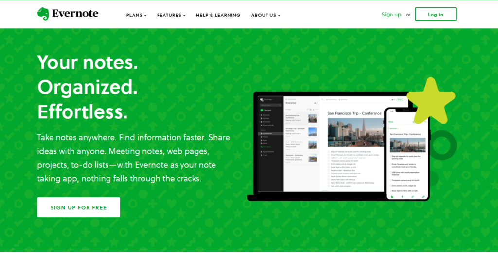Expand the FEATURES dropdown menu
Viewport: 498px width, 253px height.
[x=171, y=15]
